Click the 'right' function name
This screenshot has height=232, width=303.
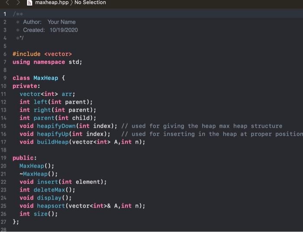(x=42, y=110)
